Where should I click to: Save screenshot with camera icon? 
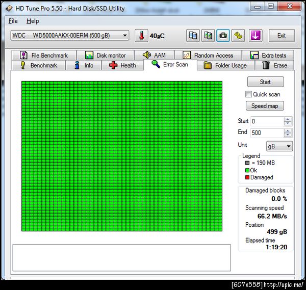[x=223, y=36]
